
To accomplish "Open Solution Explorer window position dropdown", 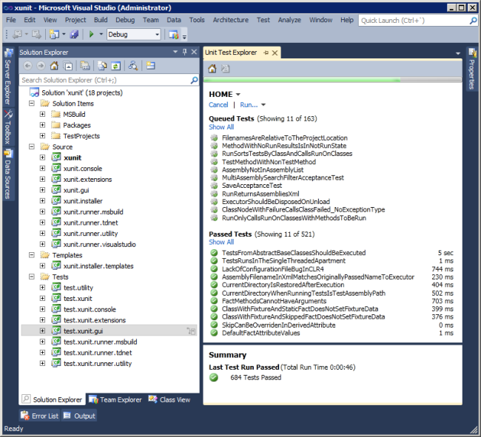I will point(175,52).
